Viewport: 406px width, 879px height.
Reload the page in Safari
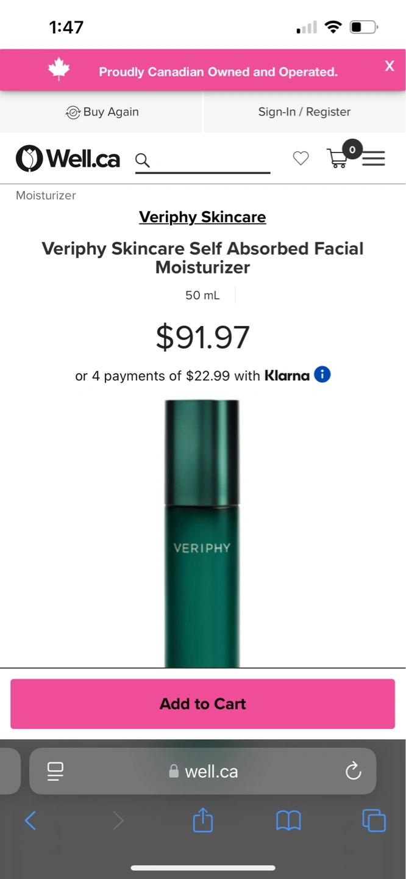tap(354, 772)
